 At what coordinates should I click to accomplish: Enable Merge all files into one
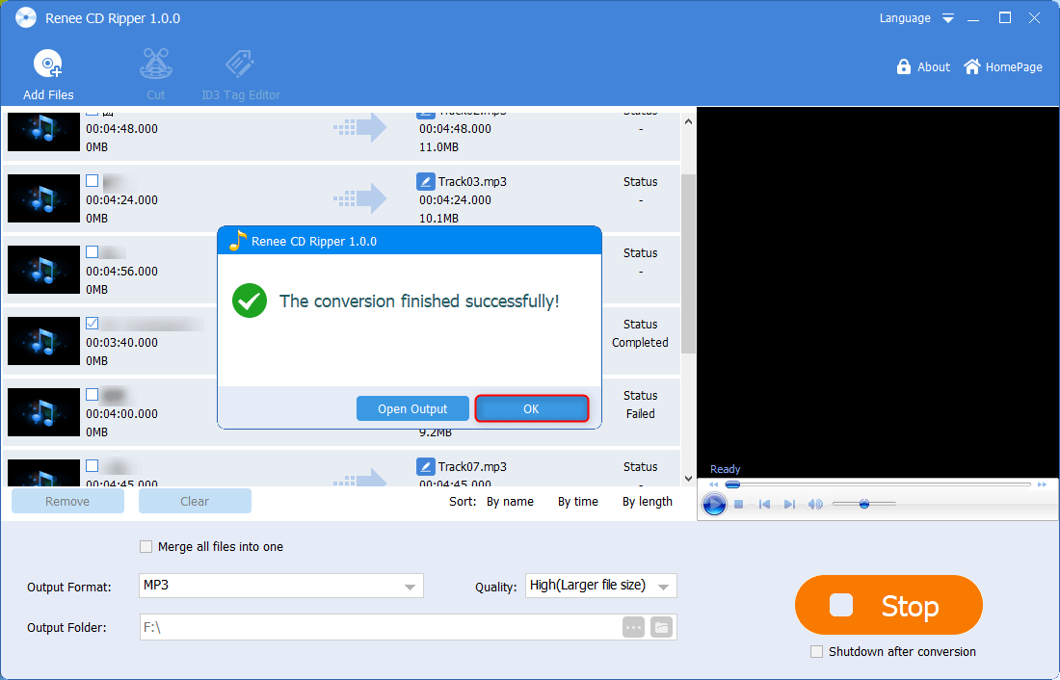click(x=146, y=546)
